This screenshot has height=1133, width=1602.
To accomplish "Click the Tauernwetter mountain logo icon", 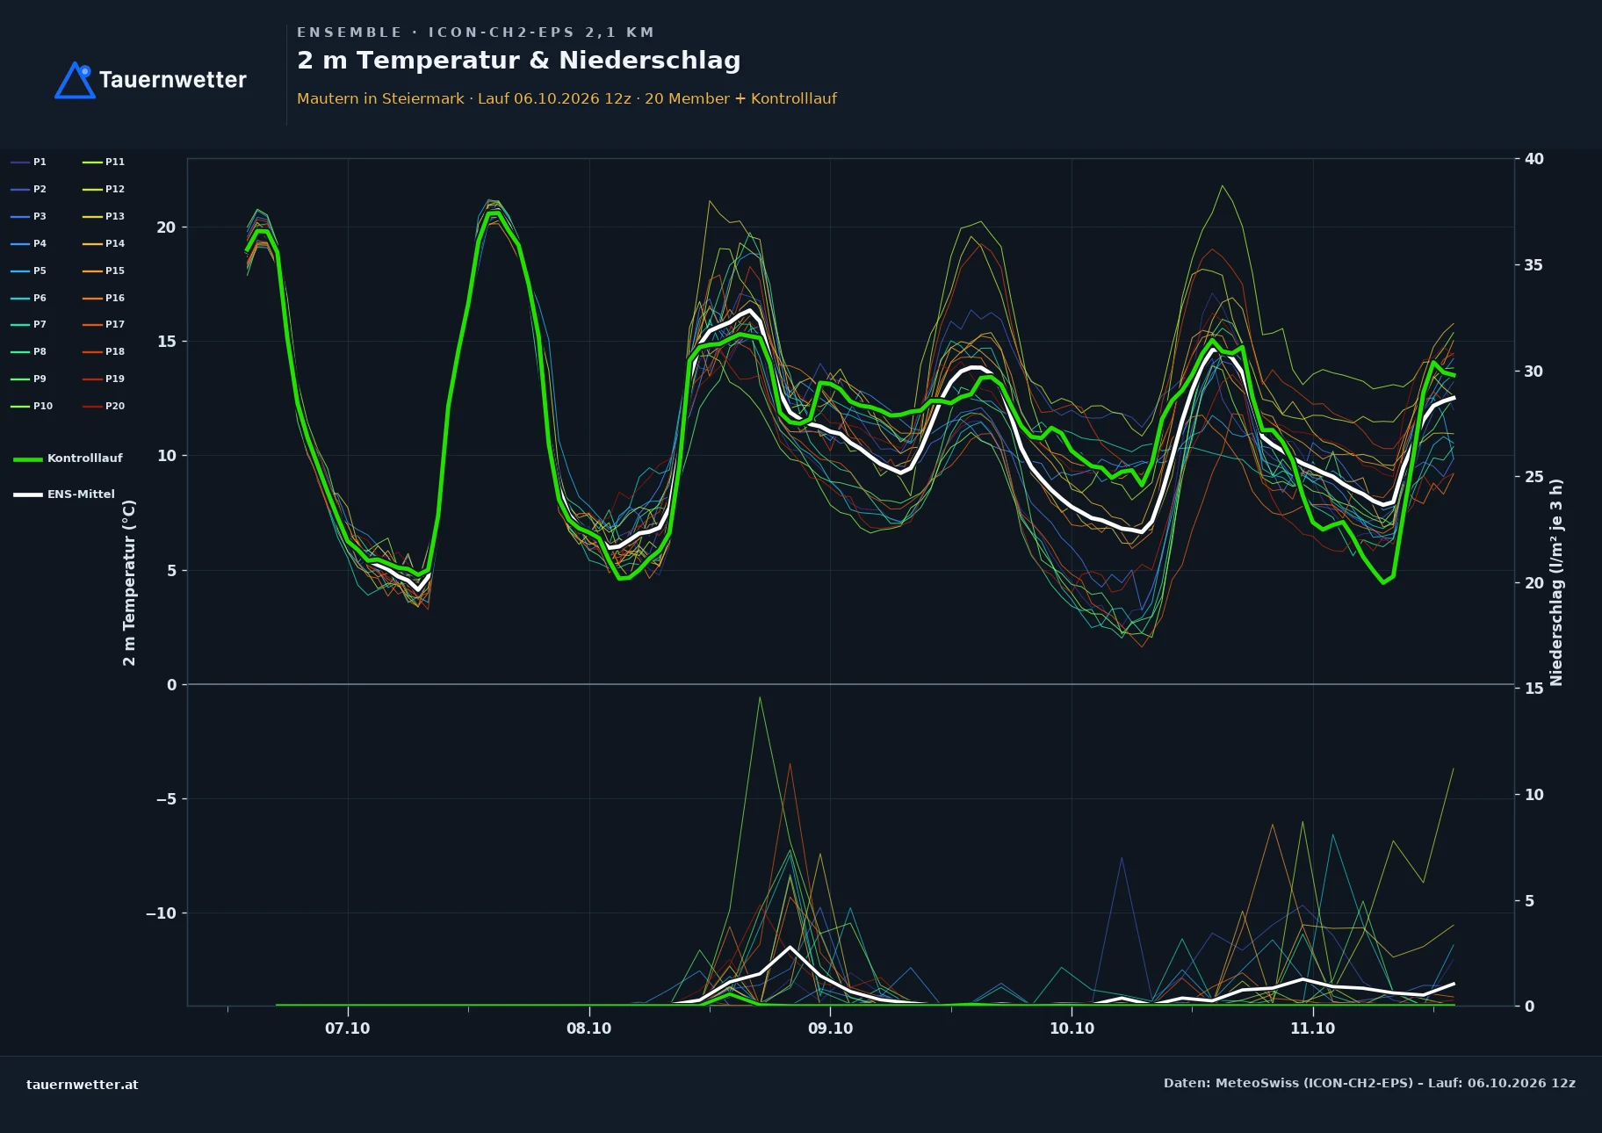I will pos(75,80).
